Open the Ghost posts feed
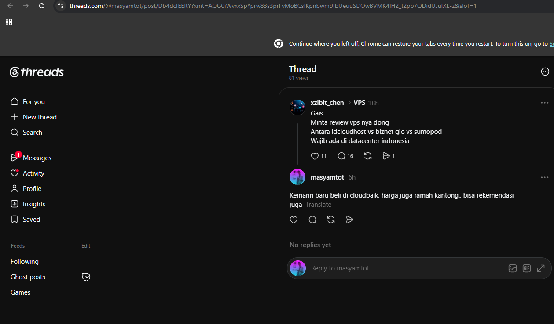Viewport: 554px width, 324px height. (28, 277)
